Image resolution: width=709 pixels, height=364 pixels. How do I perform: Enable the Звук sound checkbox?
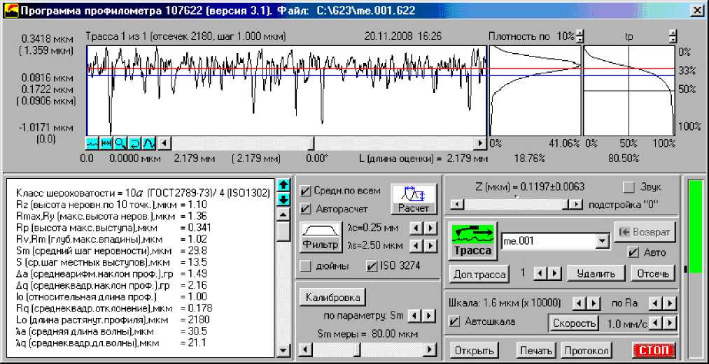tap(629, 187)
